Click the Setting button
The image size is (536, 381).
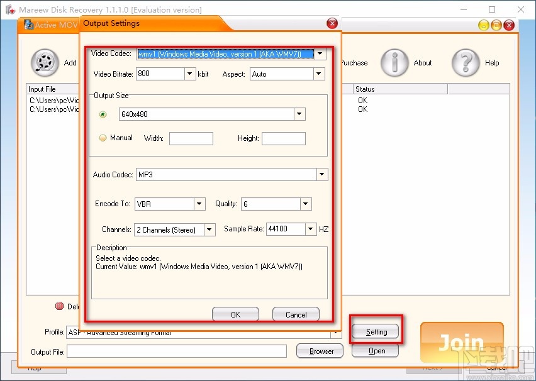(376, 331)
